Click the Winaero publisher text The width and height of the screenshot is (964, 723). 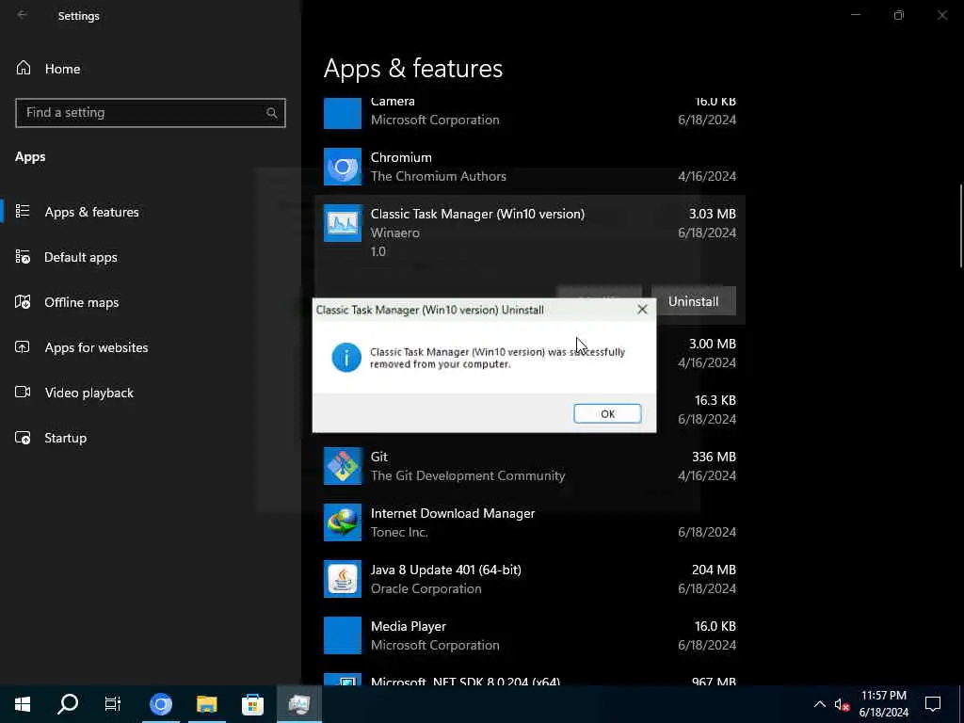click(x=395, y=233)
